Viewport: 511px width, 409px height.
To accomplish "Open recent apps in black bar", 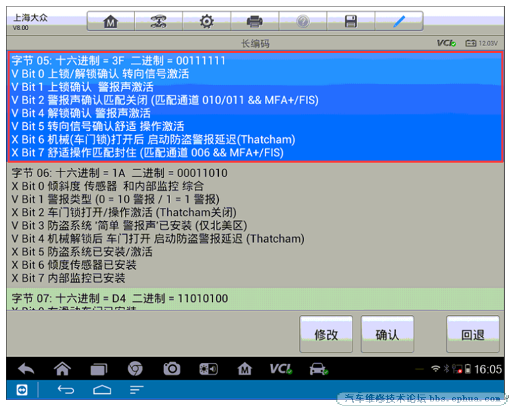I will click(x=99, y=369).
